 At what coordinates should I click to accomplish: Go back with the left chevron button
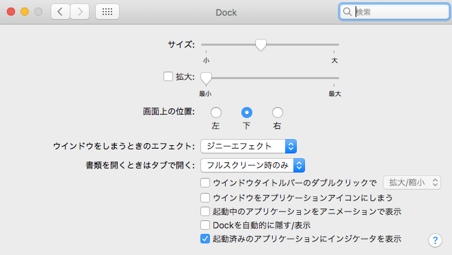60,12
